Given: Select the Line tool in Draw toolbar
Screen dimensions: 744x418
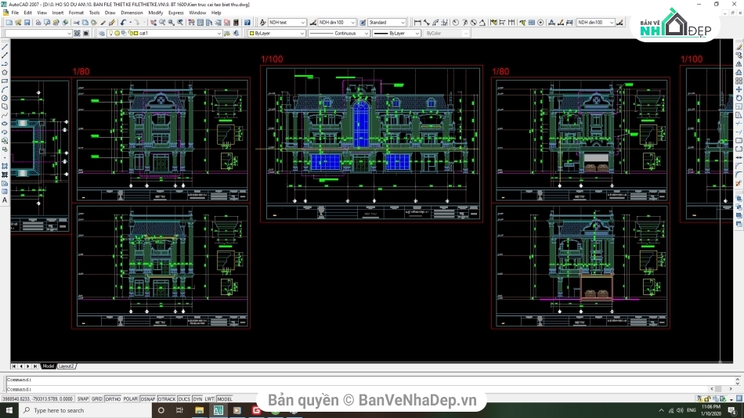Looking at the screenshot, I should coord(5,47).
